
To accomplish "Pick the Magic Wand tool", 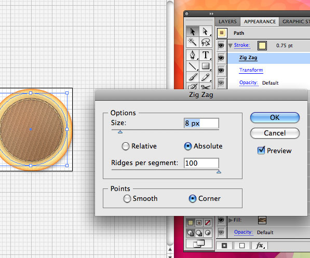I will (x=192, y=42).
